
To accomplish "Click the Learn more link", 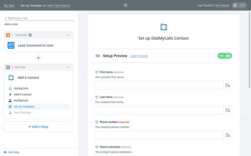I will 139,56.
